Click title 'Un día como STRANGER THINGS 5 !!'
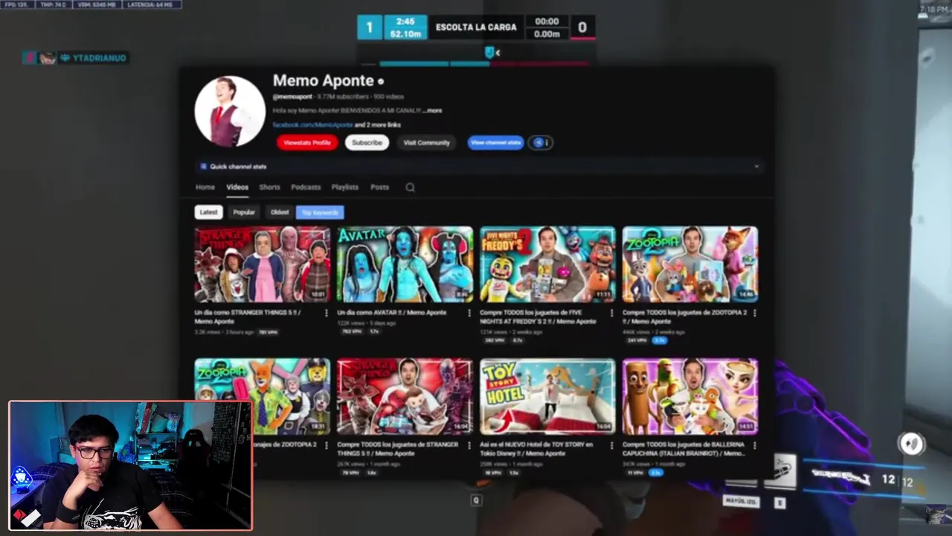 click(248, 317)
